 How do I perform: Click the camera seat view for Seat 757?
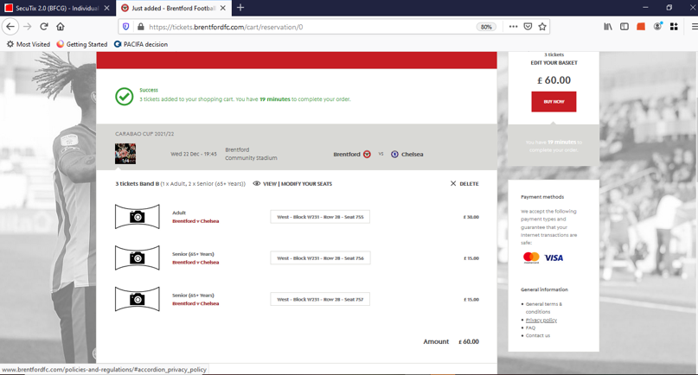[x=138, y=299]
